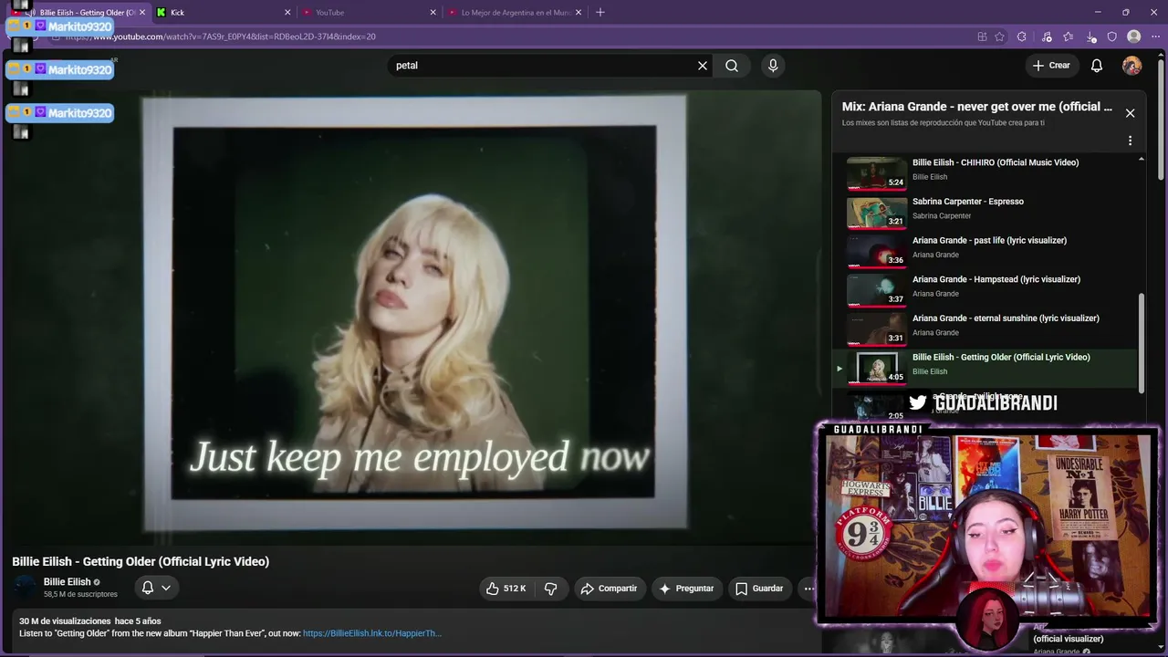Open the Billie Eilish channel name link
1168x657 pixels.
click(67, 582)
